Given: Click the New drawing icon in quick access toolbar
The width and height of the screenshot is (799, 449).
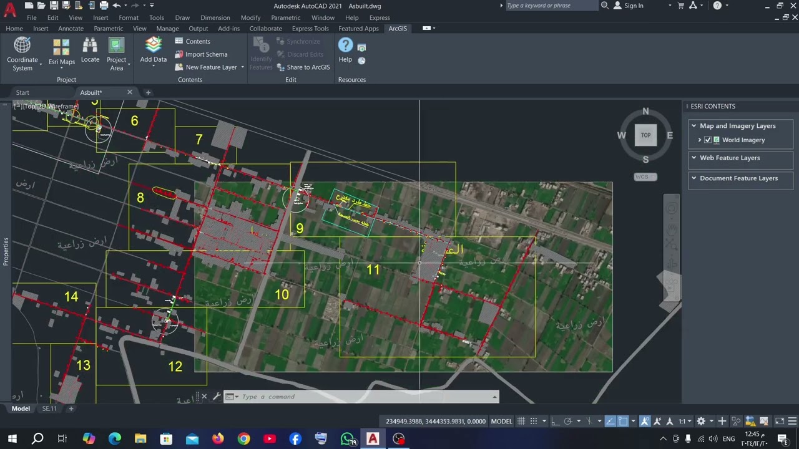Looking at the screenshot, I should (x=29, y=6).
